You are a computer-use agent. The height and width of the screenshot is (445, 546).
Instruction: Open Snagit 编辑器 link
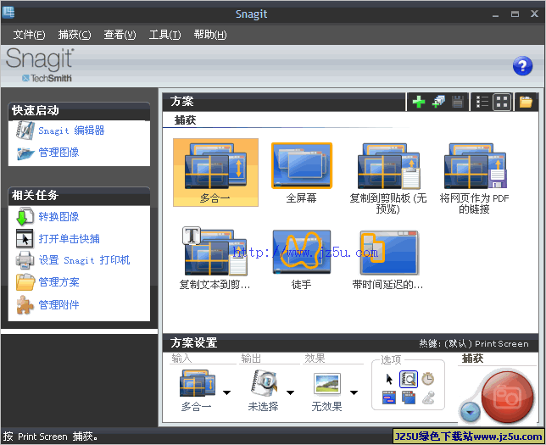point(71,131)
